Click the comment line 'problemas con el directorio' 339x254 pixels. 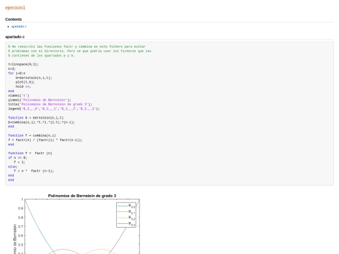pyautogui.click(x=80, y=51)
